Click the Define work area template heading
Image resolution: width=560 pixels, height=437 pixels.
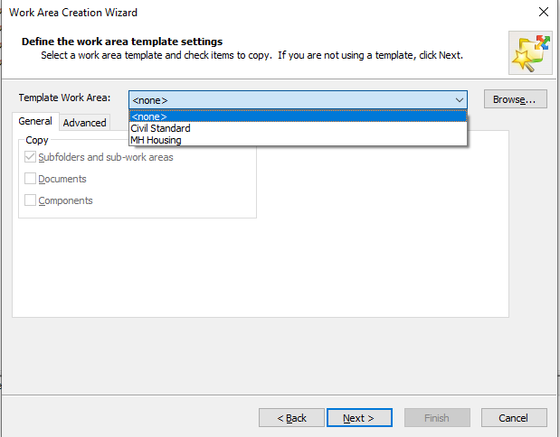122,42
